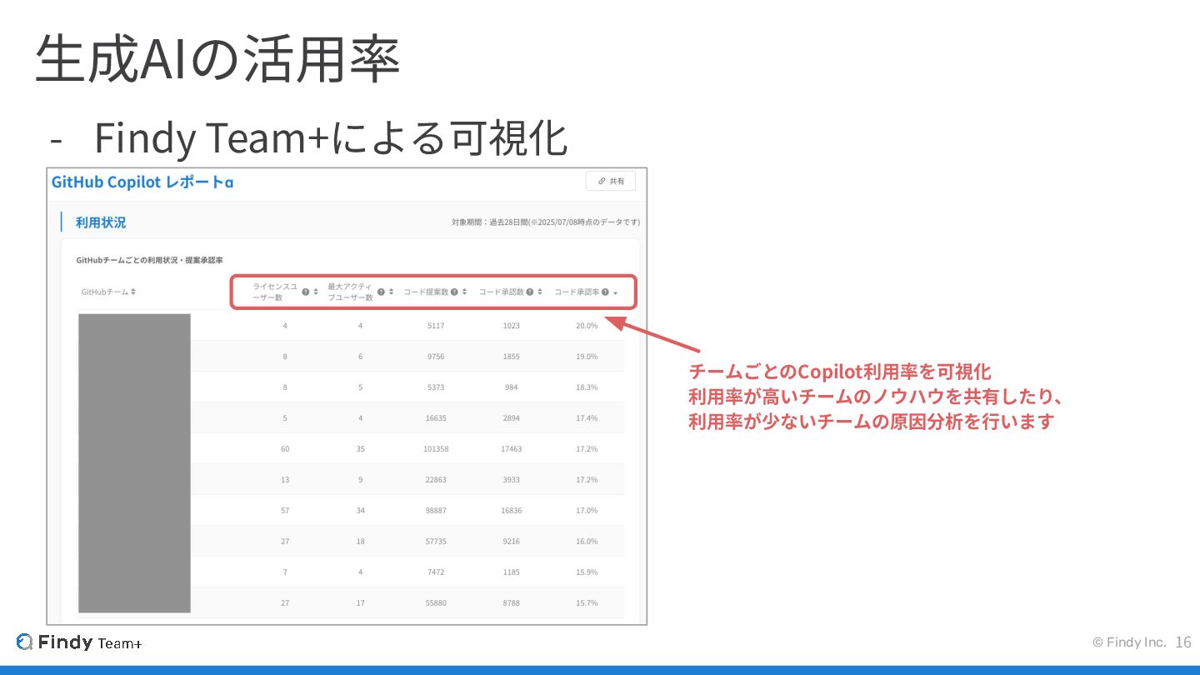Click the 16635 code suggestions cell

pos(436,418)
